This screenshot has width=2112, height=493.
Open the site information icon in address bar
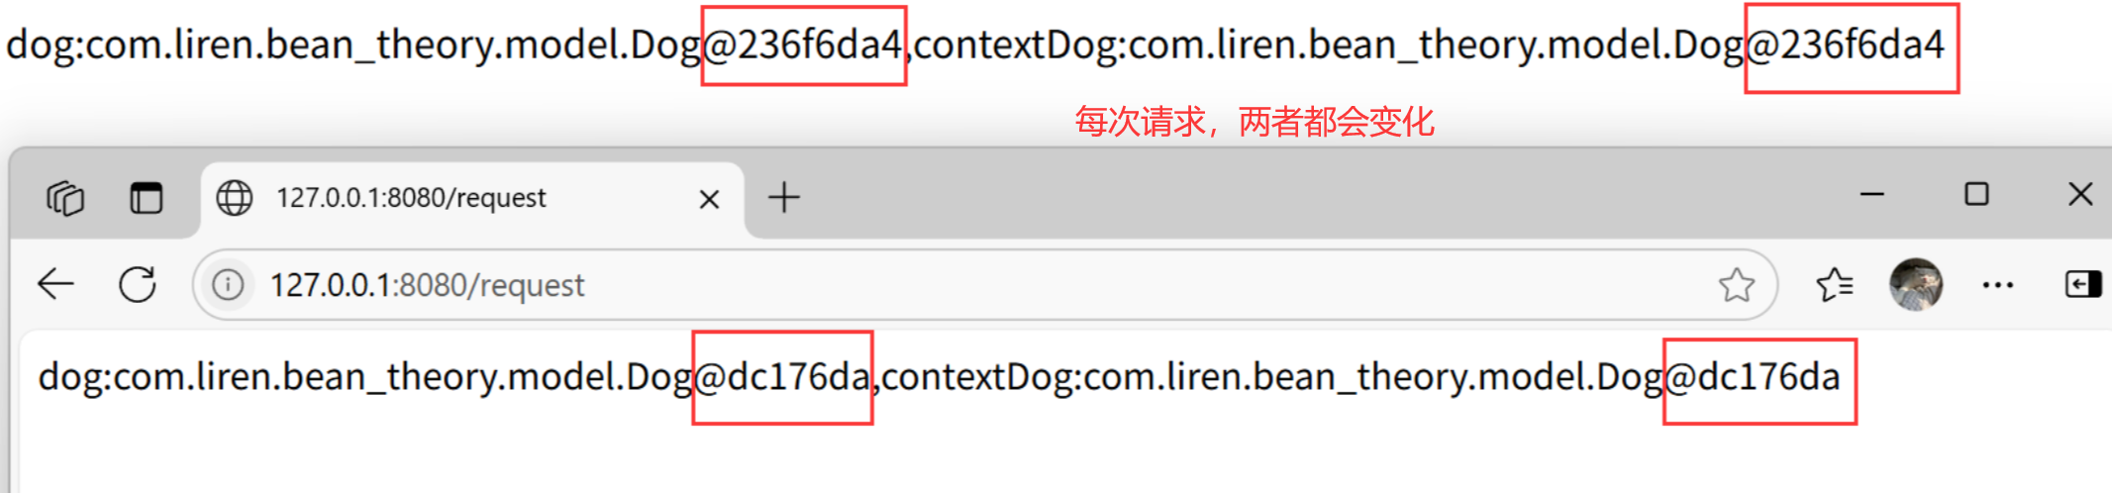[228, 285]
